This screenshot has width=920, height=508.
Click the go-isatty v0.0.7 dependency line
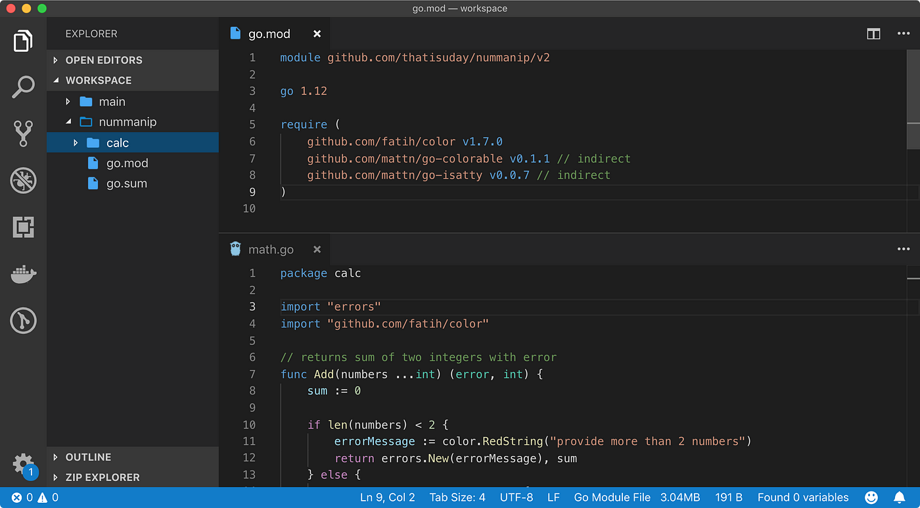coord(459,175)
